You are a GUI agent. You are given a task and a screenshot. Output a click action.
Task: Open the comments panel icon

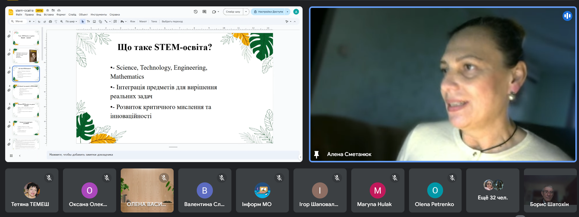click(x=204, y=12)
